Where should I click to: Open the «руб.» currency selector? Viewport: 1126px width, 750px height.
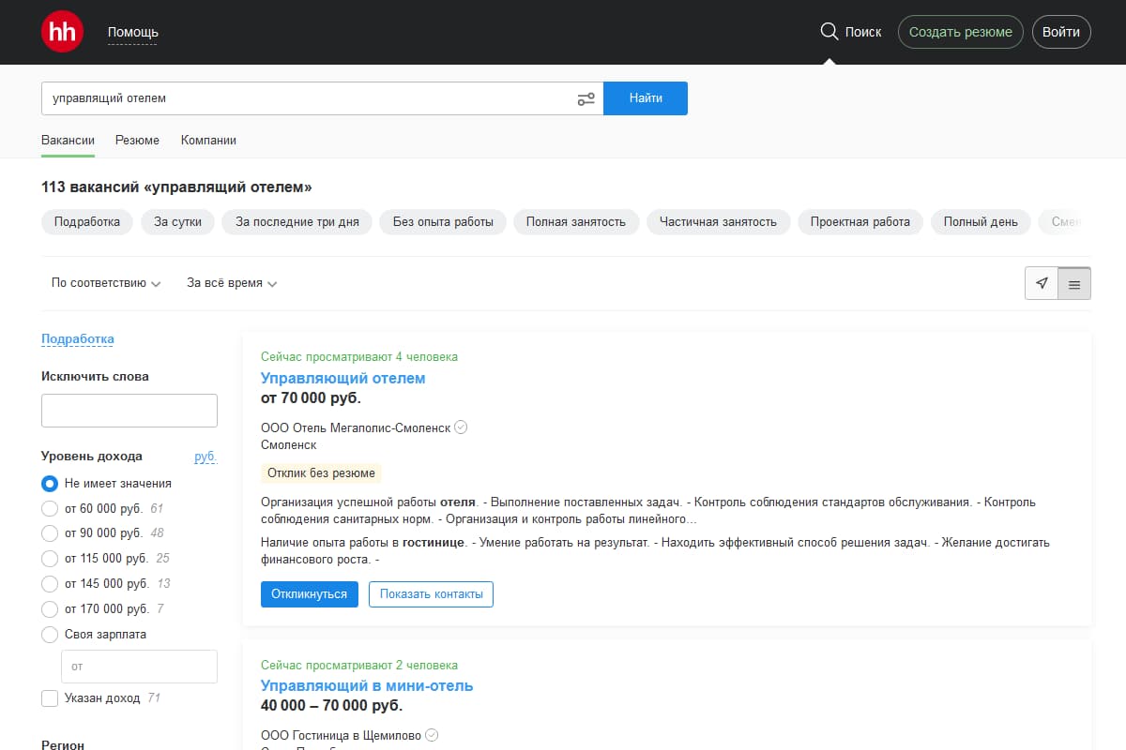click(204, 457)
